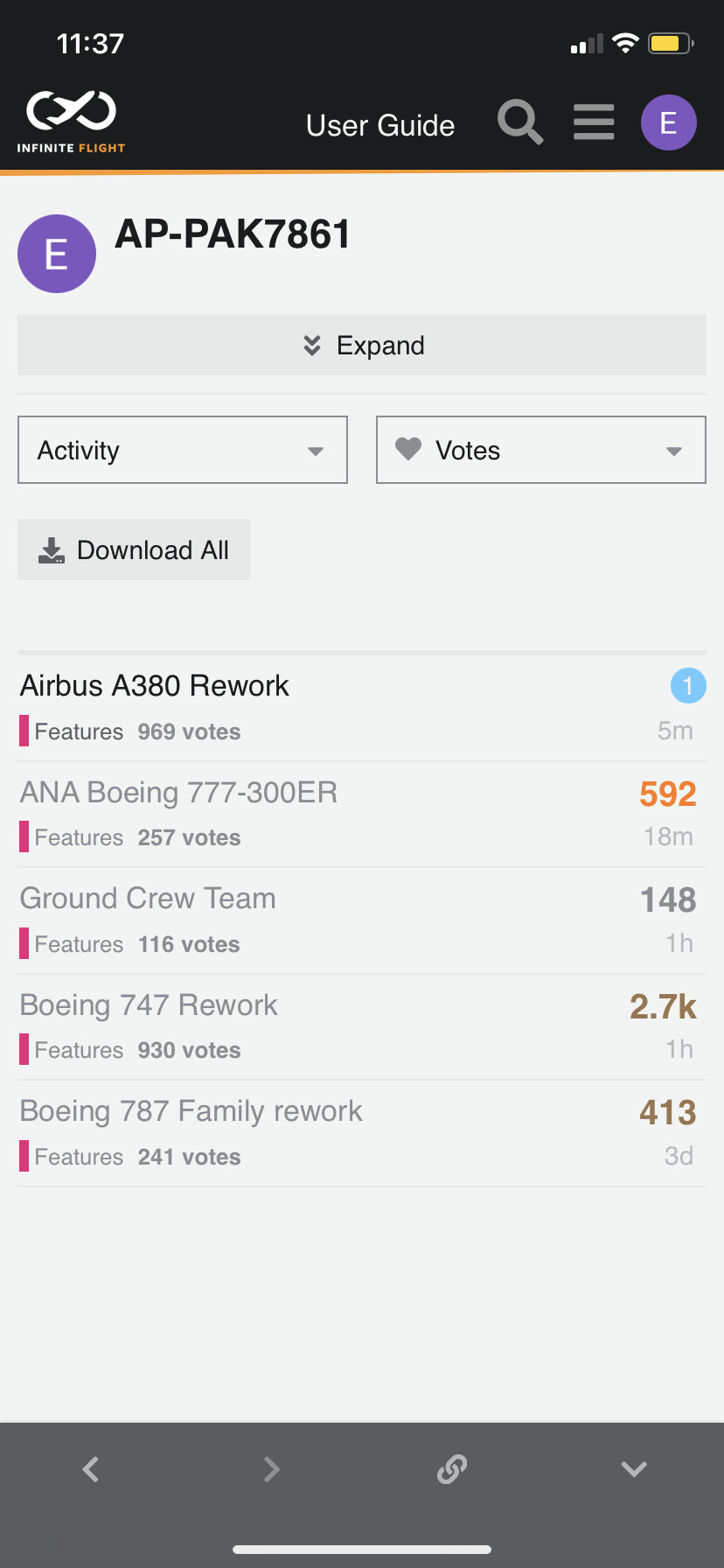Open the Ground Crew Team topic
Image resolution: width=724 pixels, height=1568 pixels.
148,899
